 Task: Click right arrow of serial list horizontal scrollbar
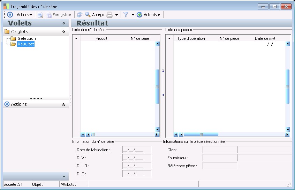[157, 134]
